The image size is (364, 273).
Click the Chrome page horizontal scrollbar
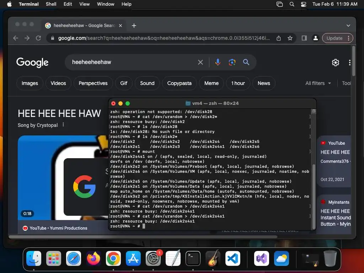(x=143, y=237)
